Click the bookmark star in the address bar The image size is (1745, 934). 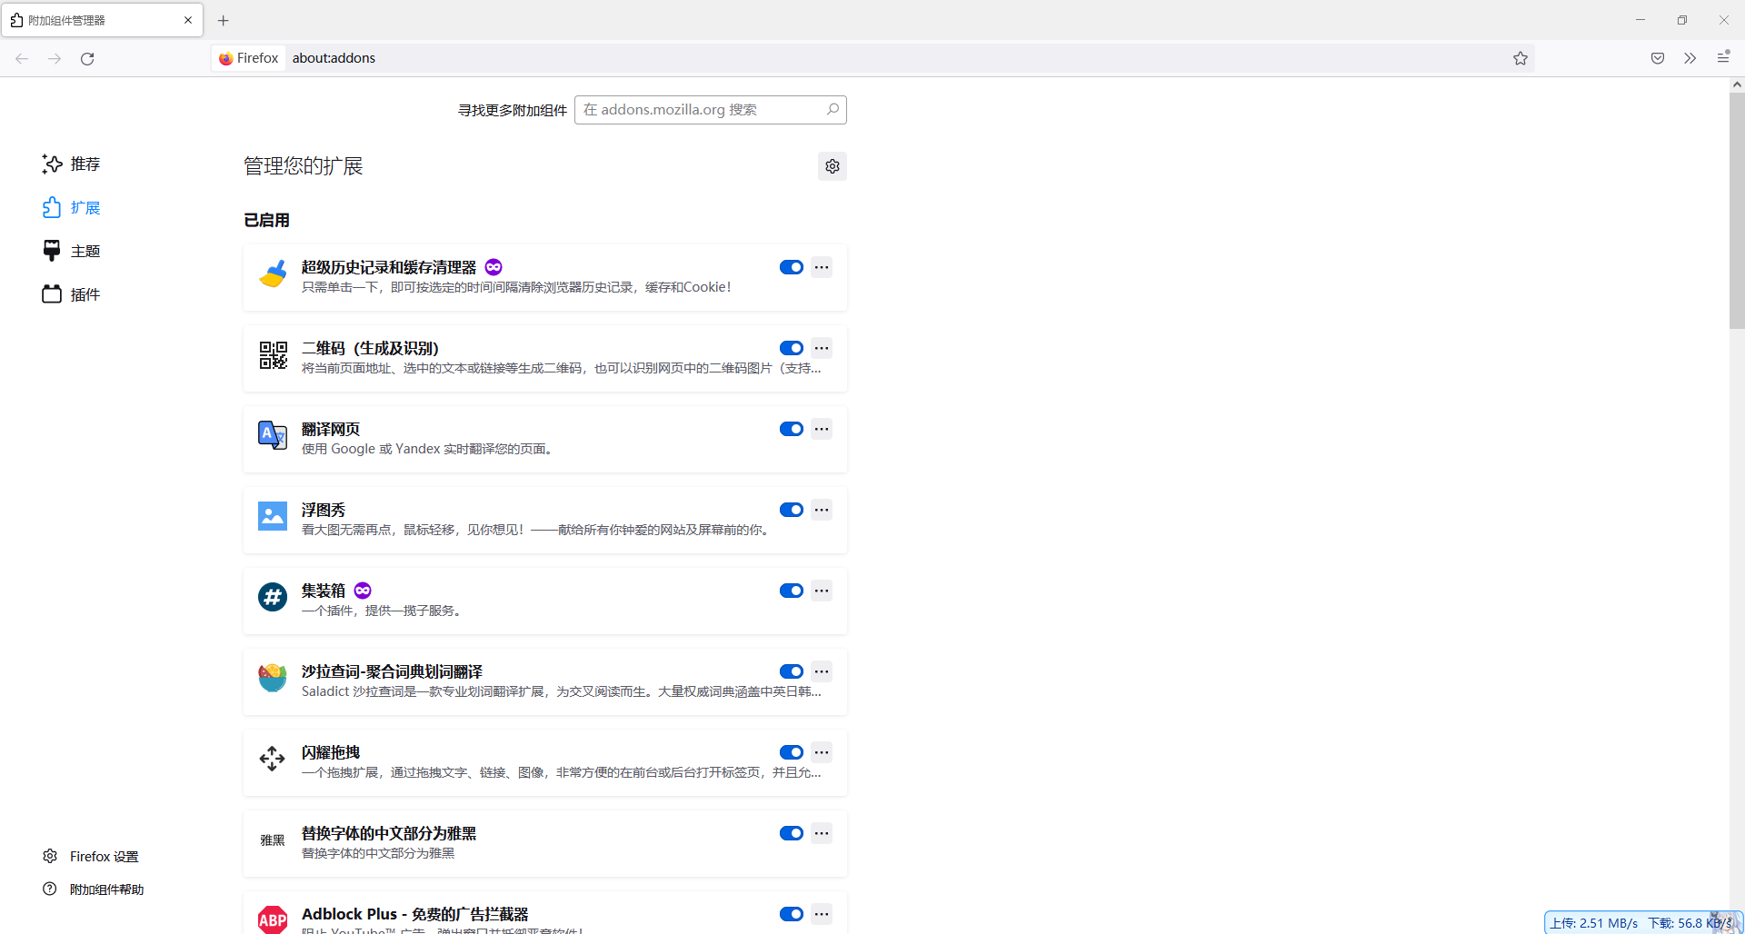(1521, 58)
